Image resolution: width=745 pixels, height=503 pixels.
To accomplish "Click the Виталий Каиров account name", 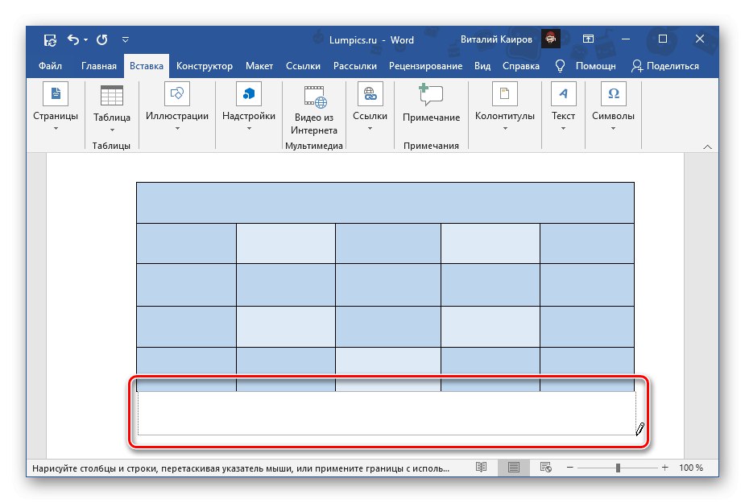I will pyautogui.click(x=496, y=39).
